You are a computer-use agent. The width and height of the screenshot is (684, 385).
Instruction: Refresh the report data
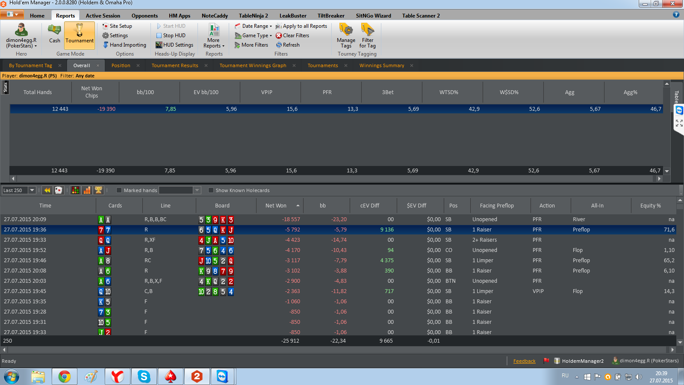pos(288,45)
